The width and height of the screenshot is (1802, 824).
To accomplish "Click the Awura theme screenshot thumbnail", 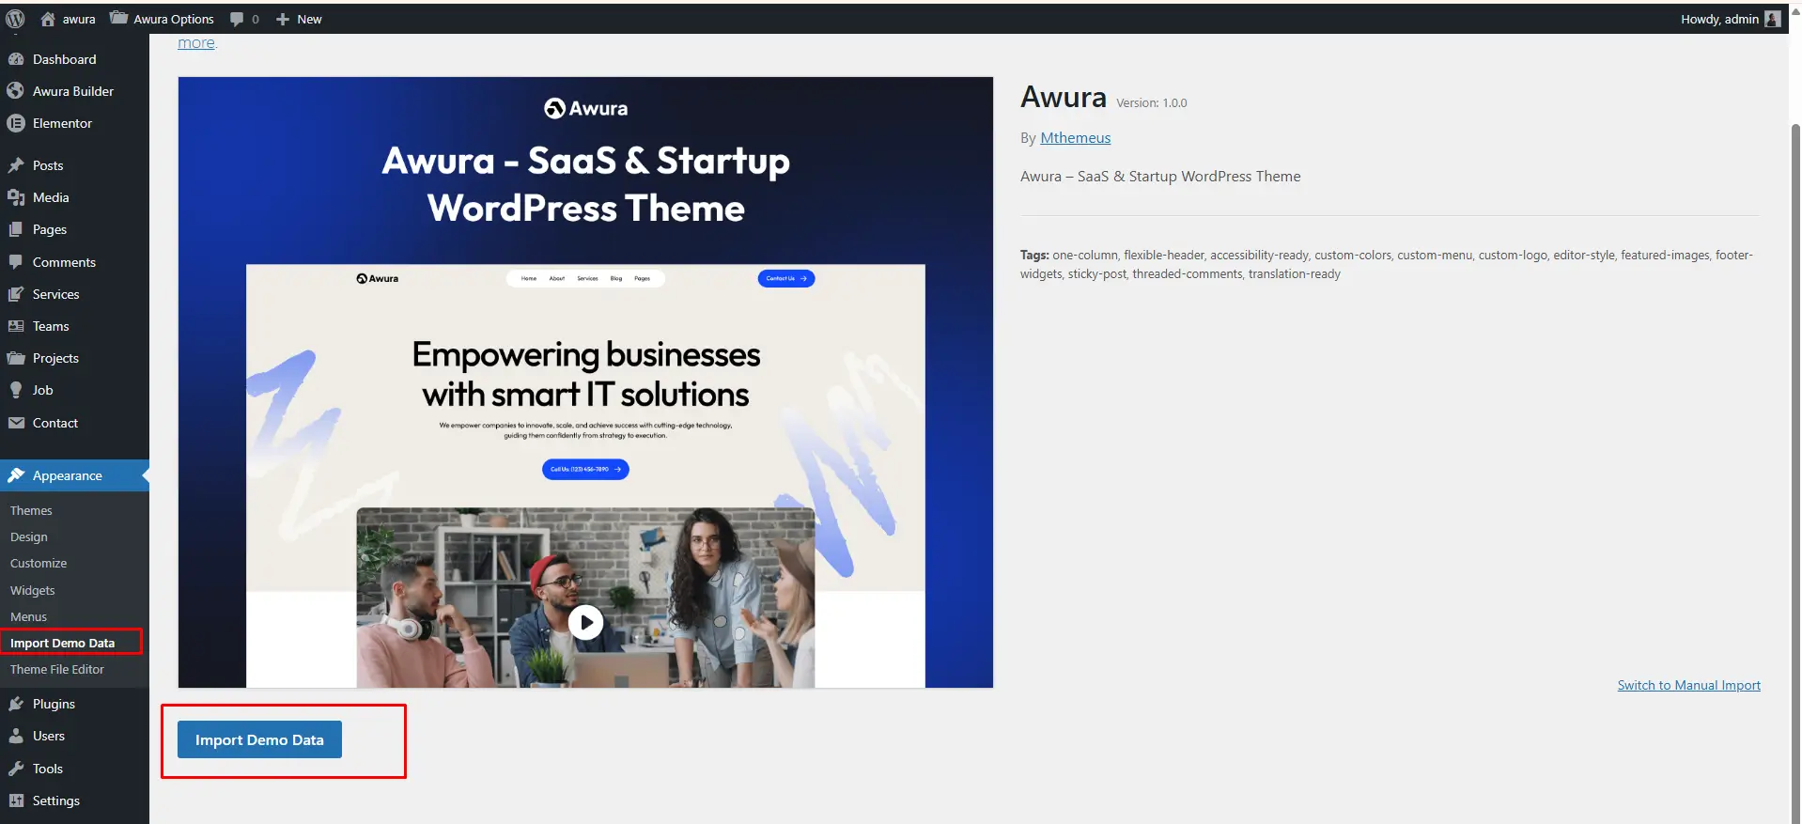I will click(x=585, y=382).
